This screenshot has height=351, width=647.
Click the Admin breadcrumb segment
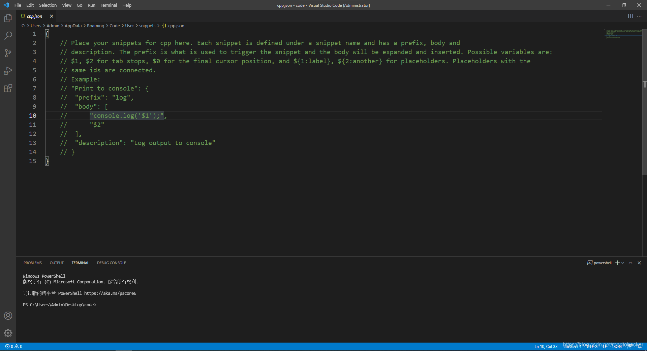[x=53, y=26]
